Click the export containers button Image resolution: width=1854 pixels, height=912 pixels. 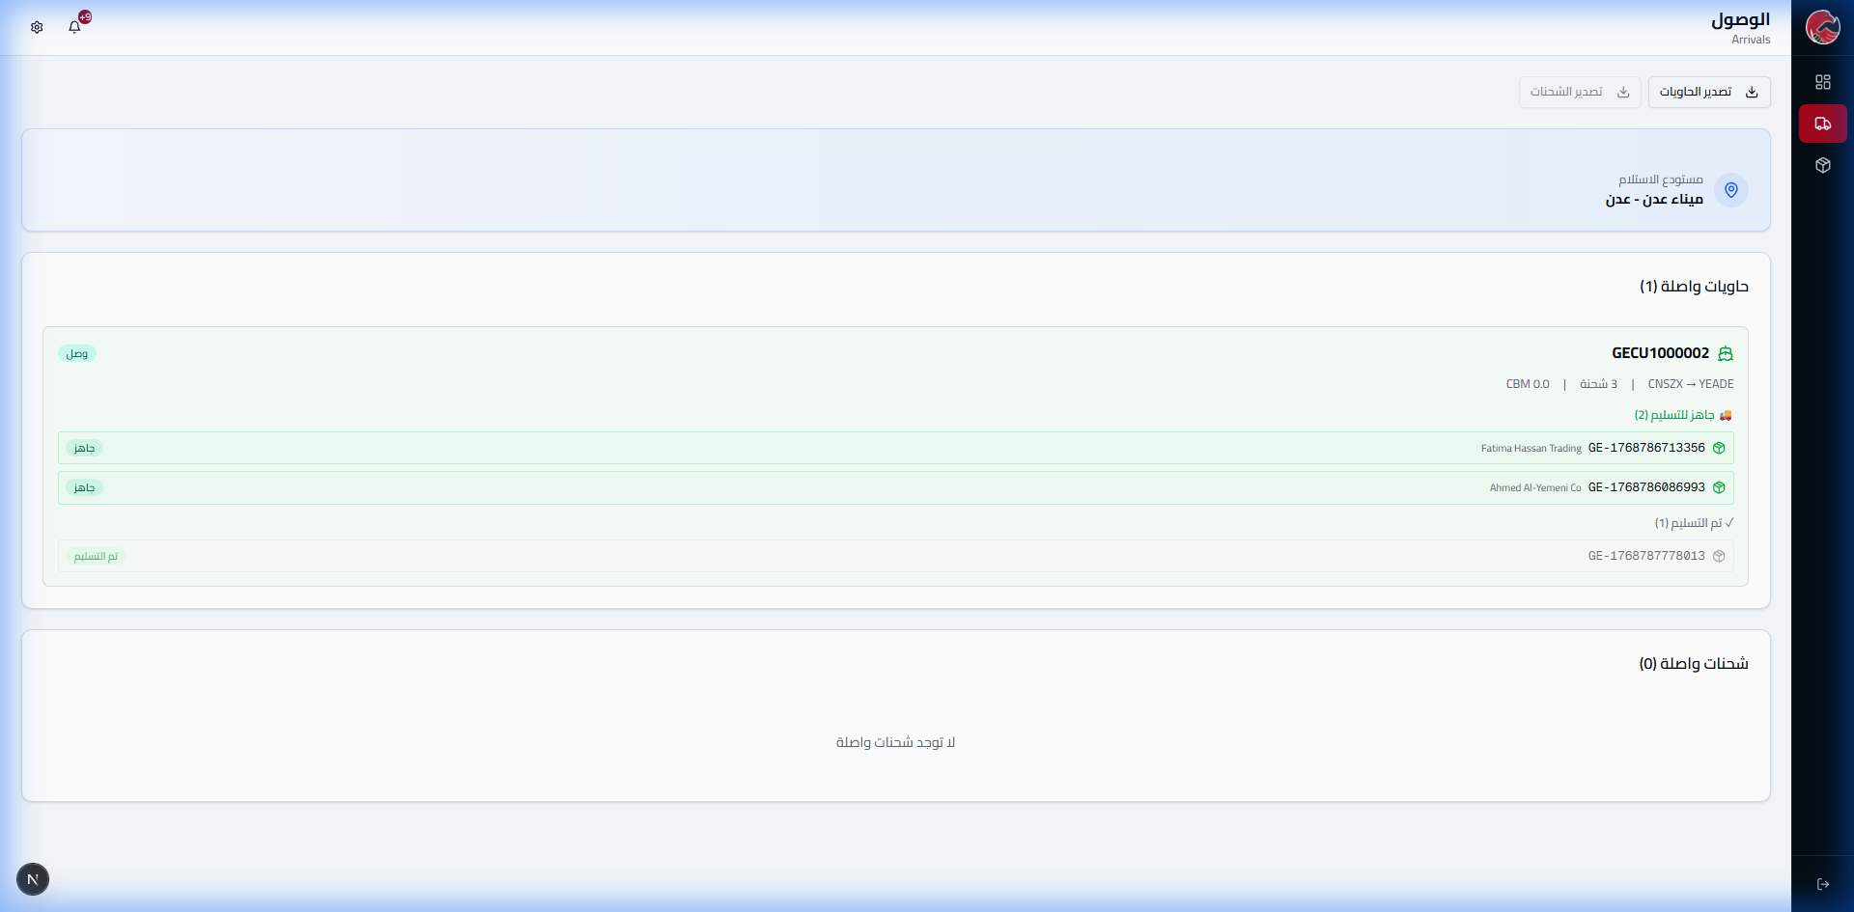coord(1708,92)
